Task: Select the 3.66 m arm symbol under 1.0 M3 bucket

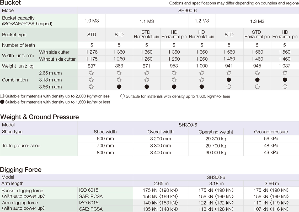Action: [x=91, y=87]
